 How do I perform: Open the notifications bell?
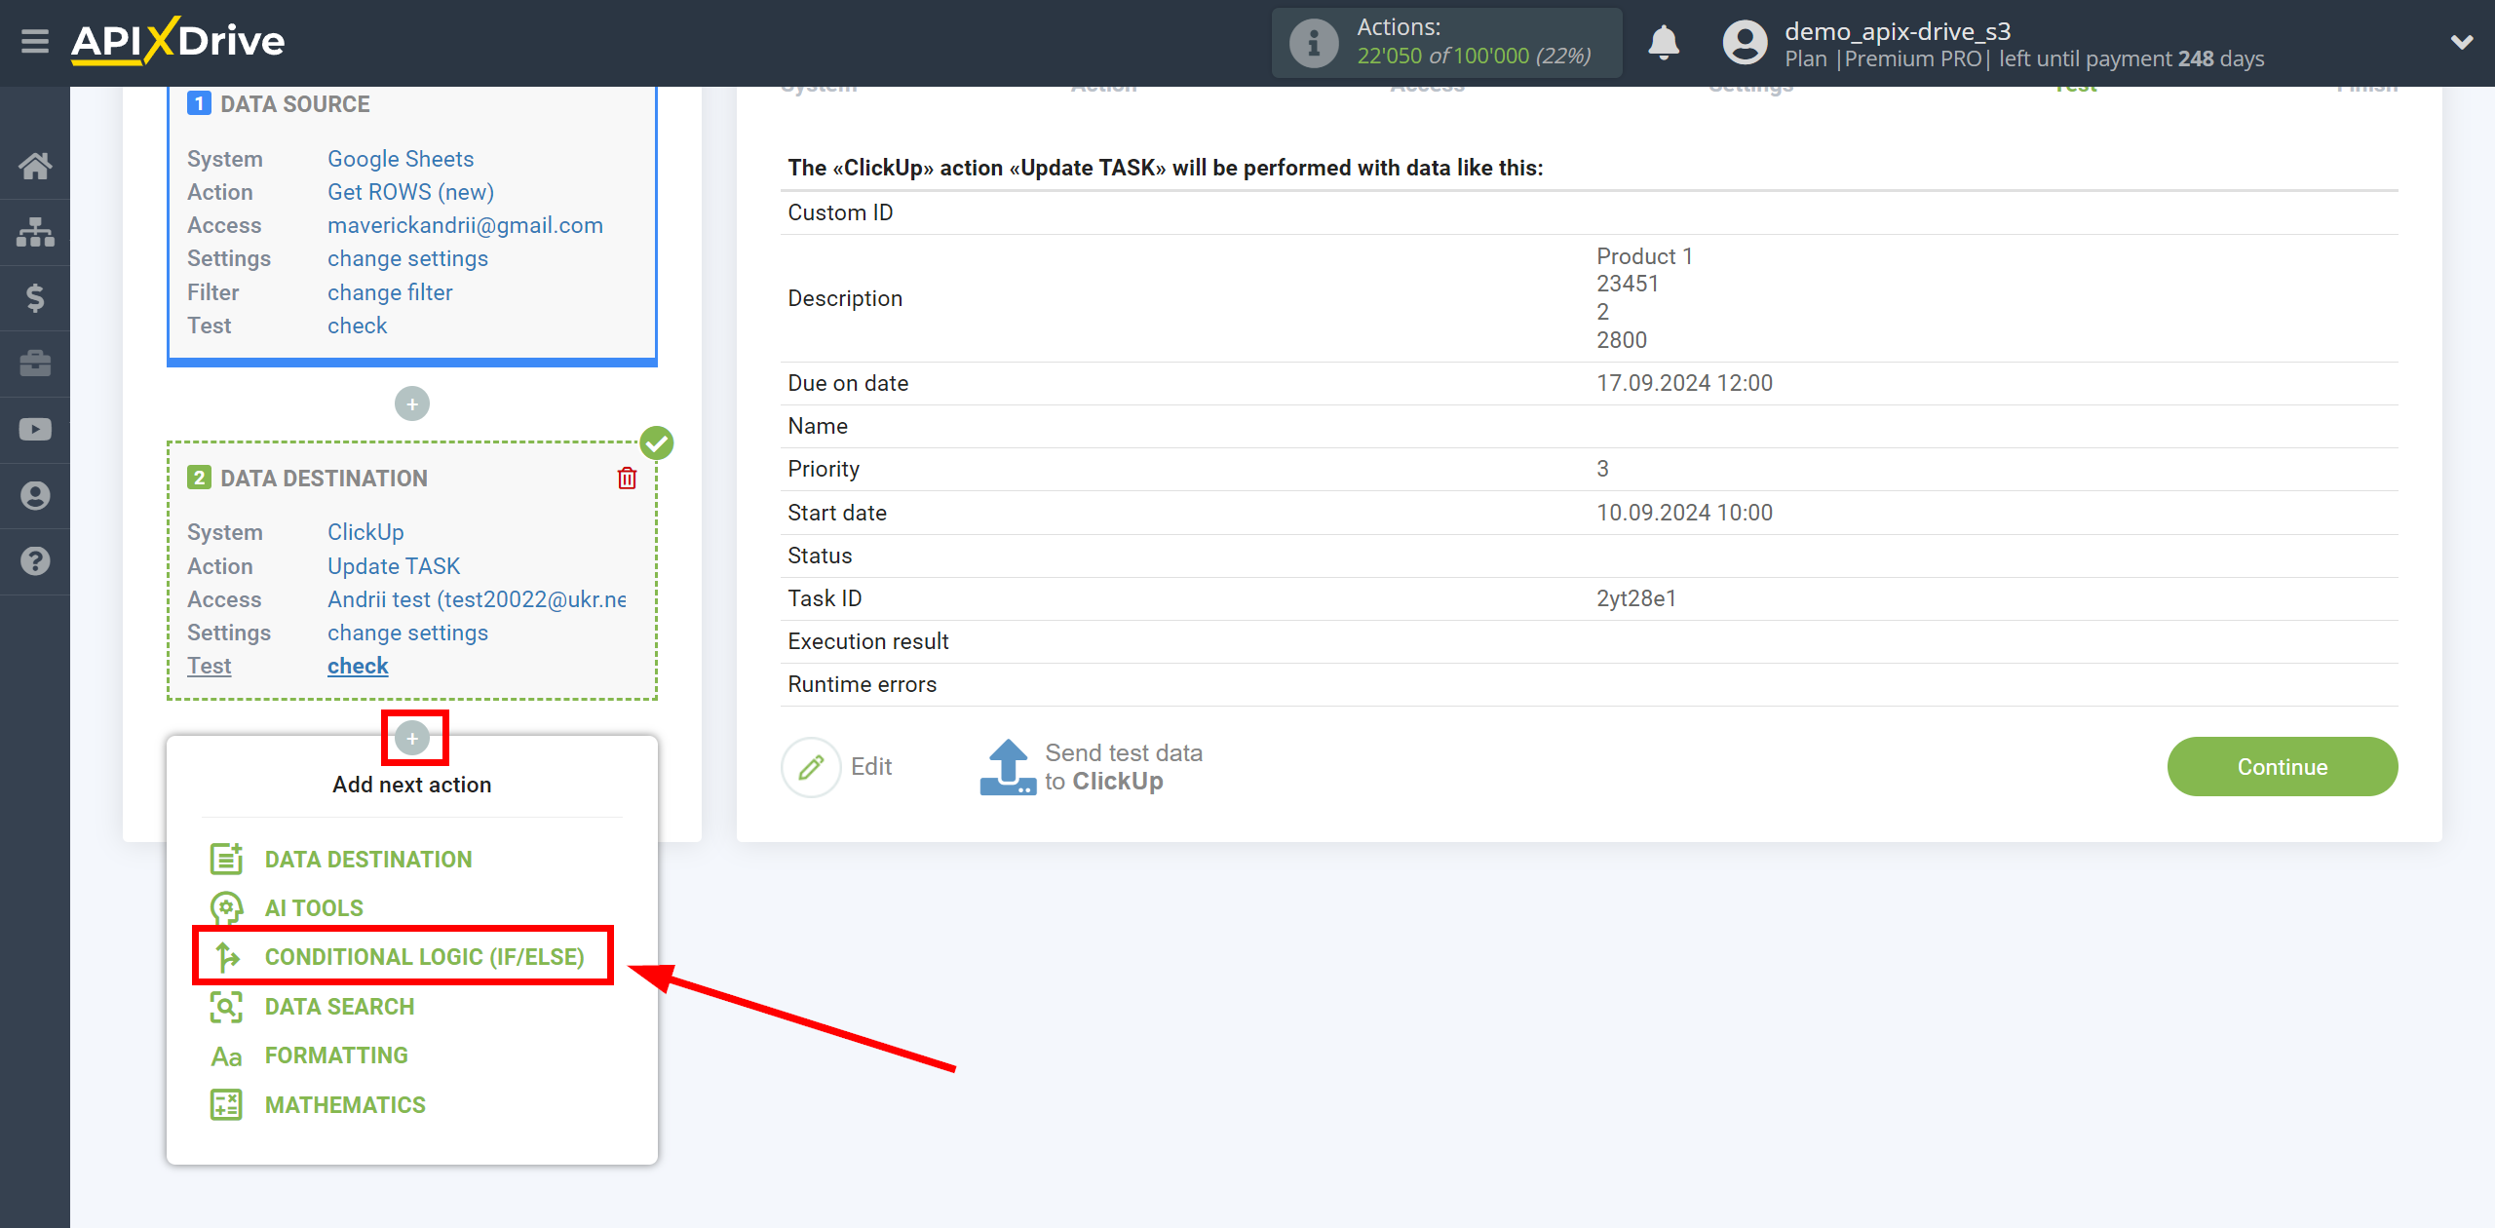1664,43
